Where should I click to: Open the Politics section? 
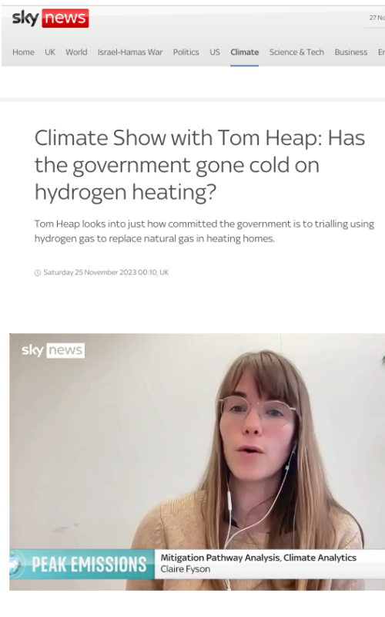click(x=186, y=52)
